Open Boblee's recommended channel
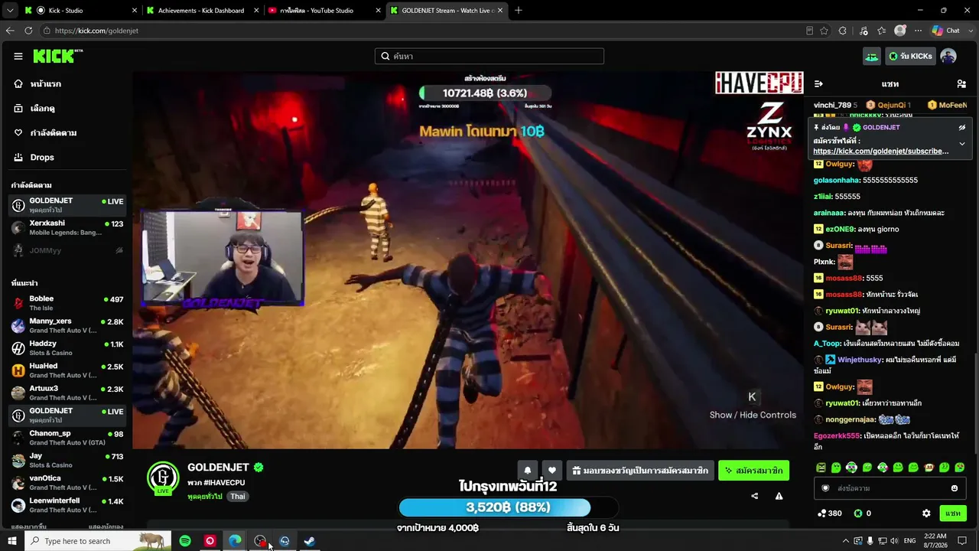979x551 pixels. (67, 303)
